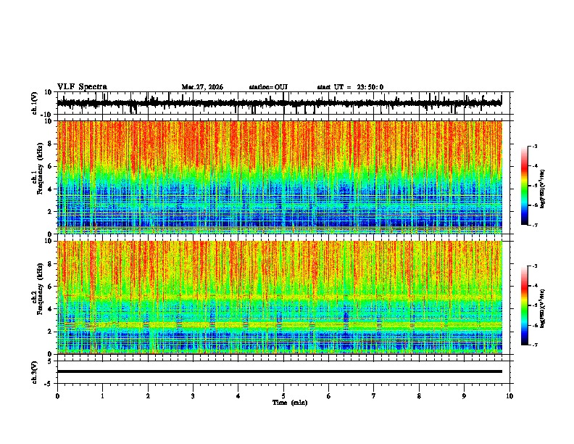Image resolution: width=574 pixels, height=444 pixels.
Task: Click the "9" tick on time axis
Action: click(464, 396)
